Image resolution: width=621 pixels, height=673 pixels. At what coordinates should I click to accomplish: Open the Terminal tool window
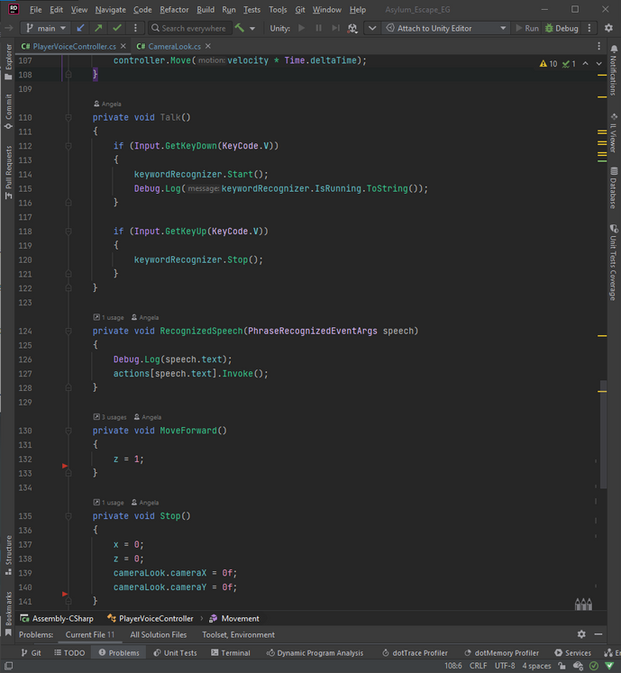coord(230,653)
